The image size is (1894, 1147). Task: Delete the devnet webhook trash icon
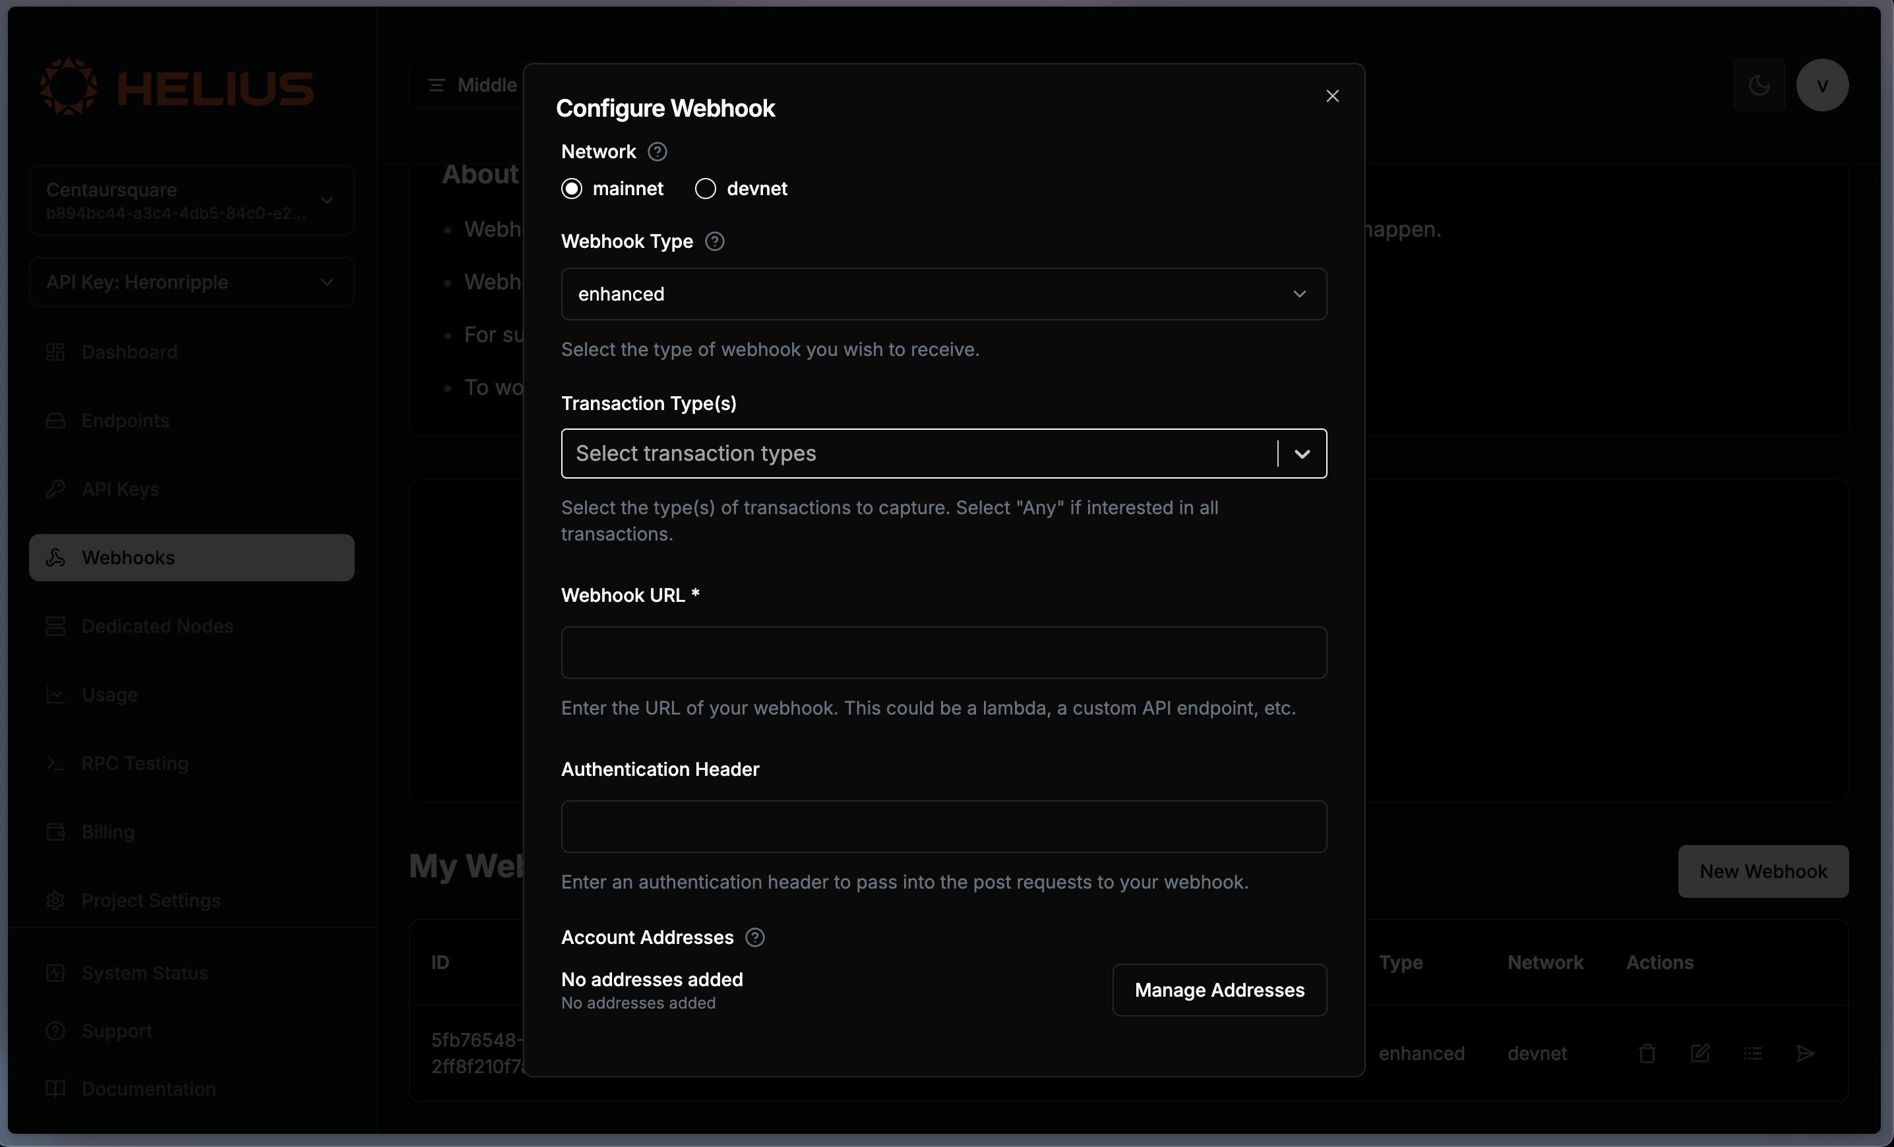[x=1647, y=1053]
